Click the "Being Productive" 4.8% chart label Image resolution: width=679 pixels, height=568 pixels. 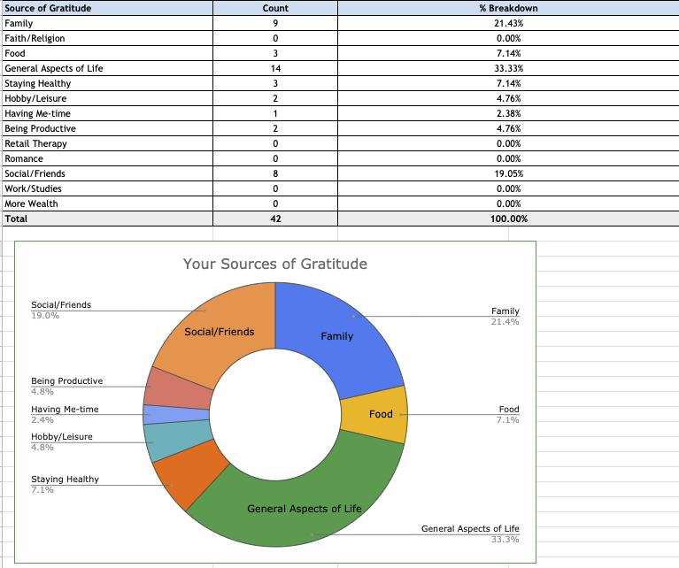(66, 385)
